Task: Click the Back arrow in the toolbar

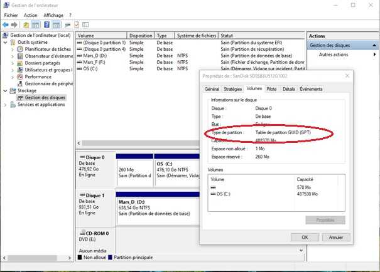Action: click(x=5, y=24)
